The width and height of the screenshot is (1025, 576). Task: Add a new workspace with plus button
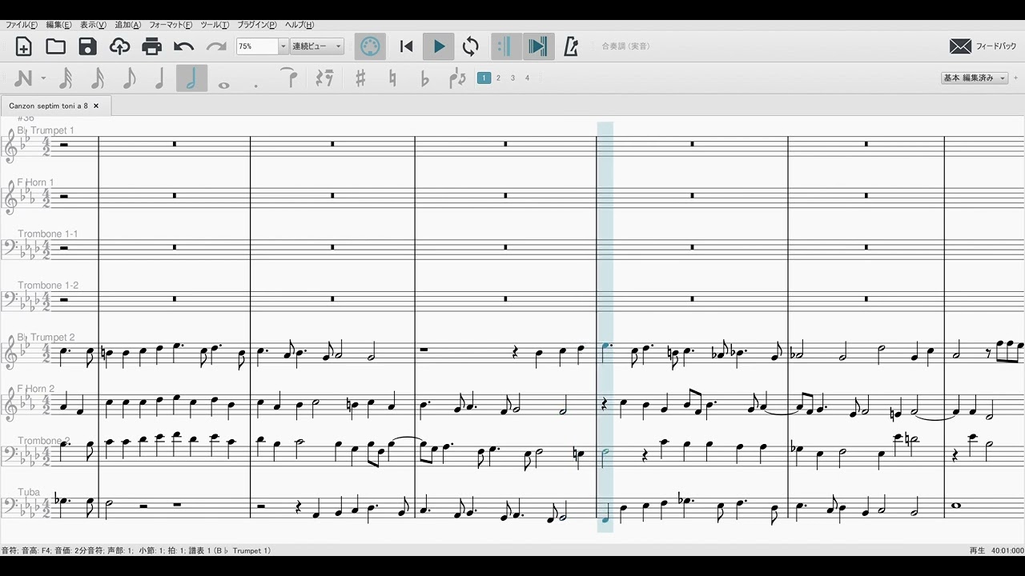tap(1015, 78)
